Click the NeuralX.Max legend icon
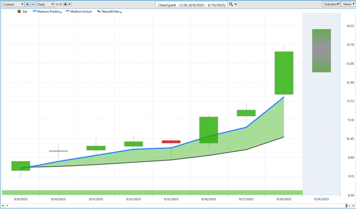356x209 pixels. (99, 11)
